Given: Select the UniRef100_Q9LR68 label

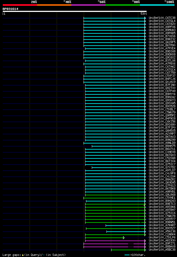Looking at the screenshot, I should (162, 195).
